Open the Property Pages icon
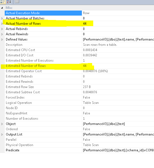154x168 pixels. (17, 1)
